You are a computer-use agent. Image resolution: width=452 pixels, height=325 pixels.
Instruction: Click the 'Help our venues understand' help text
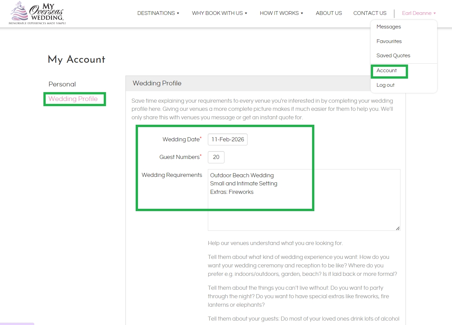pyautogui.click(x=275, y=243)
